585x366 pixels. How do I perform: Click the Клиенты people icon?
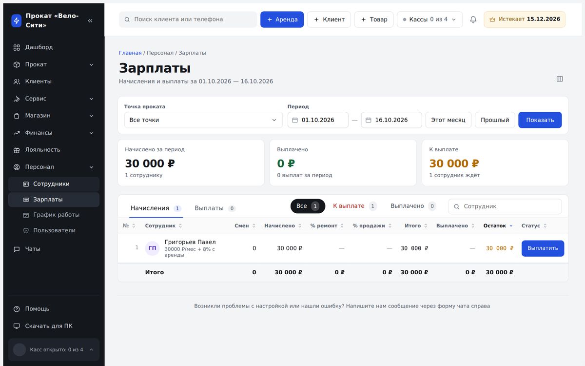click(x=17, y=81)
